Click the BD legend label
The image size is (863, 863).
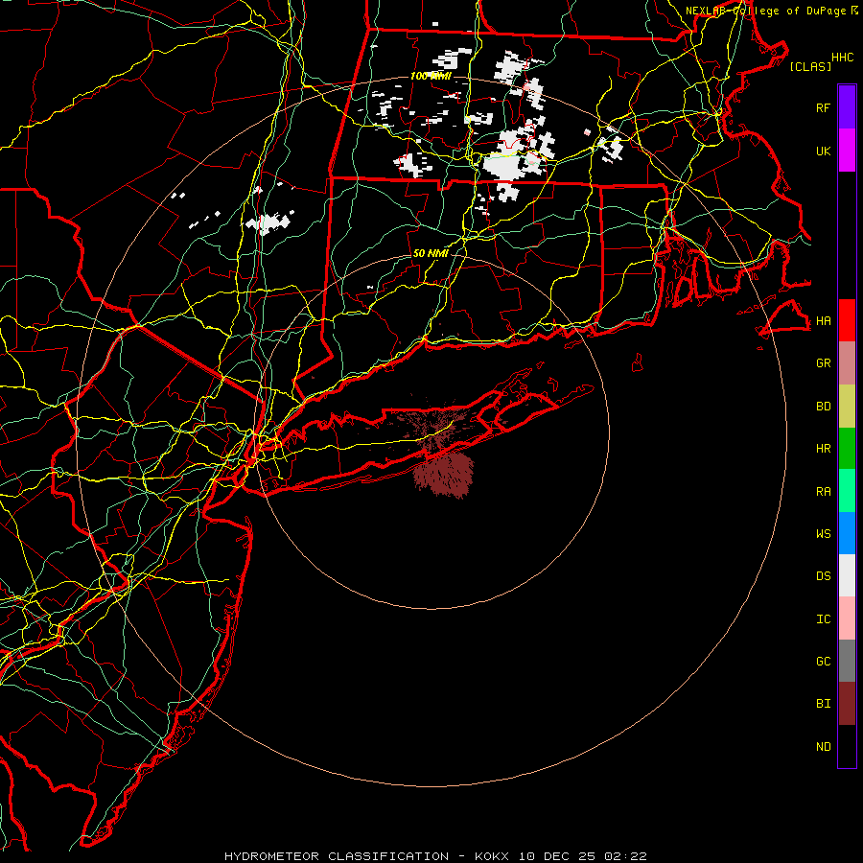(824, 407)
